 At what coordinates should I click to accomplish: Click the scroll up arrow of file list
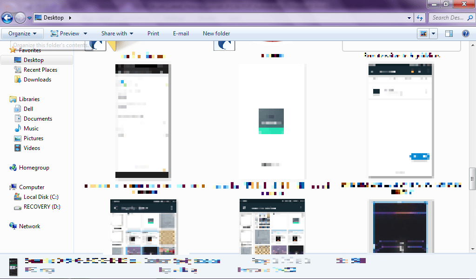click(473, 45)
